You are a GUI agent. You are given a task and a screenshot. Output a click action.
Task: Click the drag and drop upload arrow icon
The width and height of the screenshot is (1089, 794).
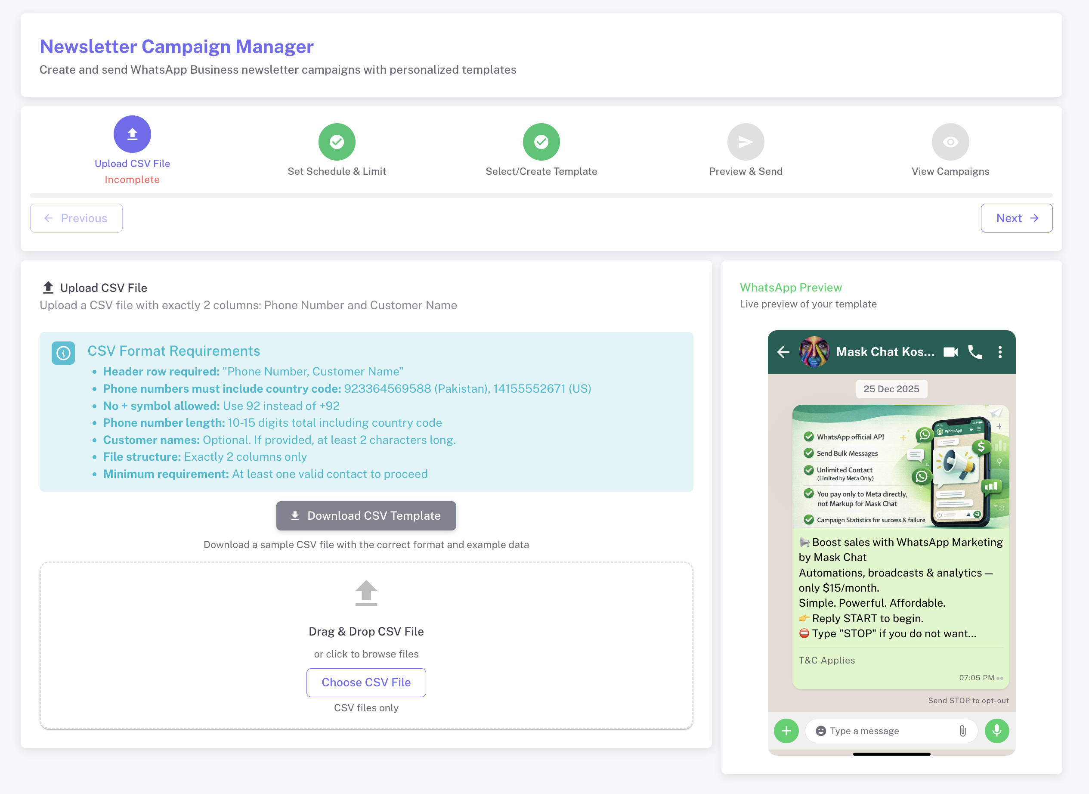point(365,593)
